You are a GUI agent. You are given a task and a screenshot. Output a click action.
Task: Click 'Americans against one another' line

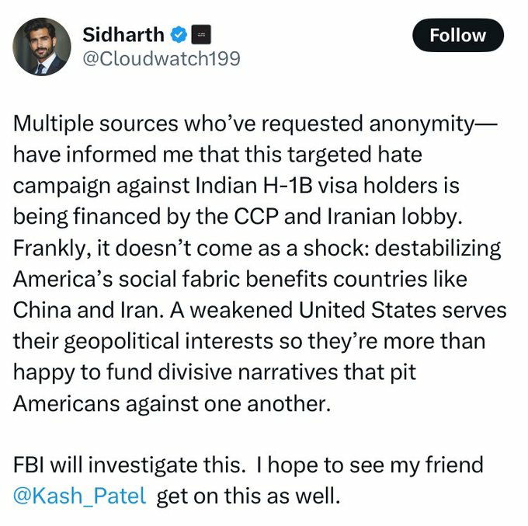point(172,403)
